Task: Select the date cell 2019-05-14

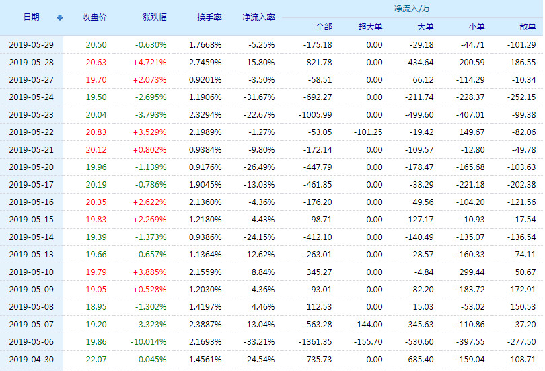Action: pos(31,237)
